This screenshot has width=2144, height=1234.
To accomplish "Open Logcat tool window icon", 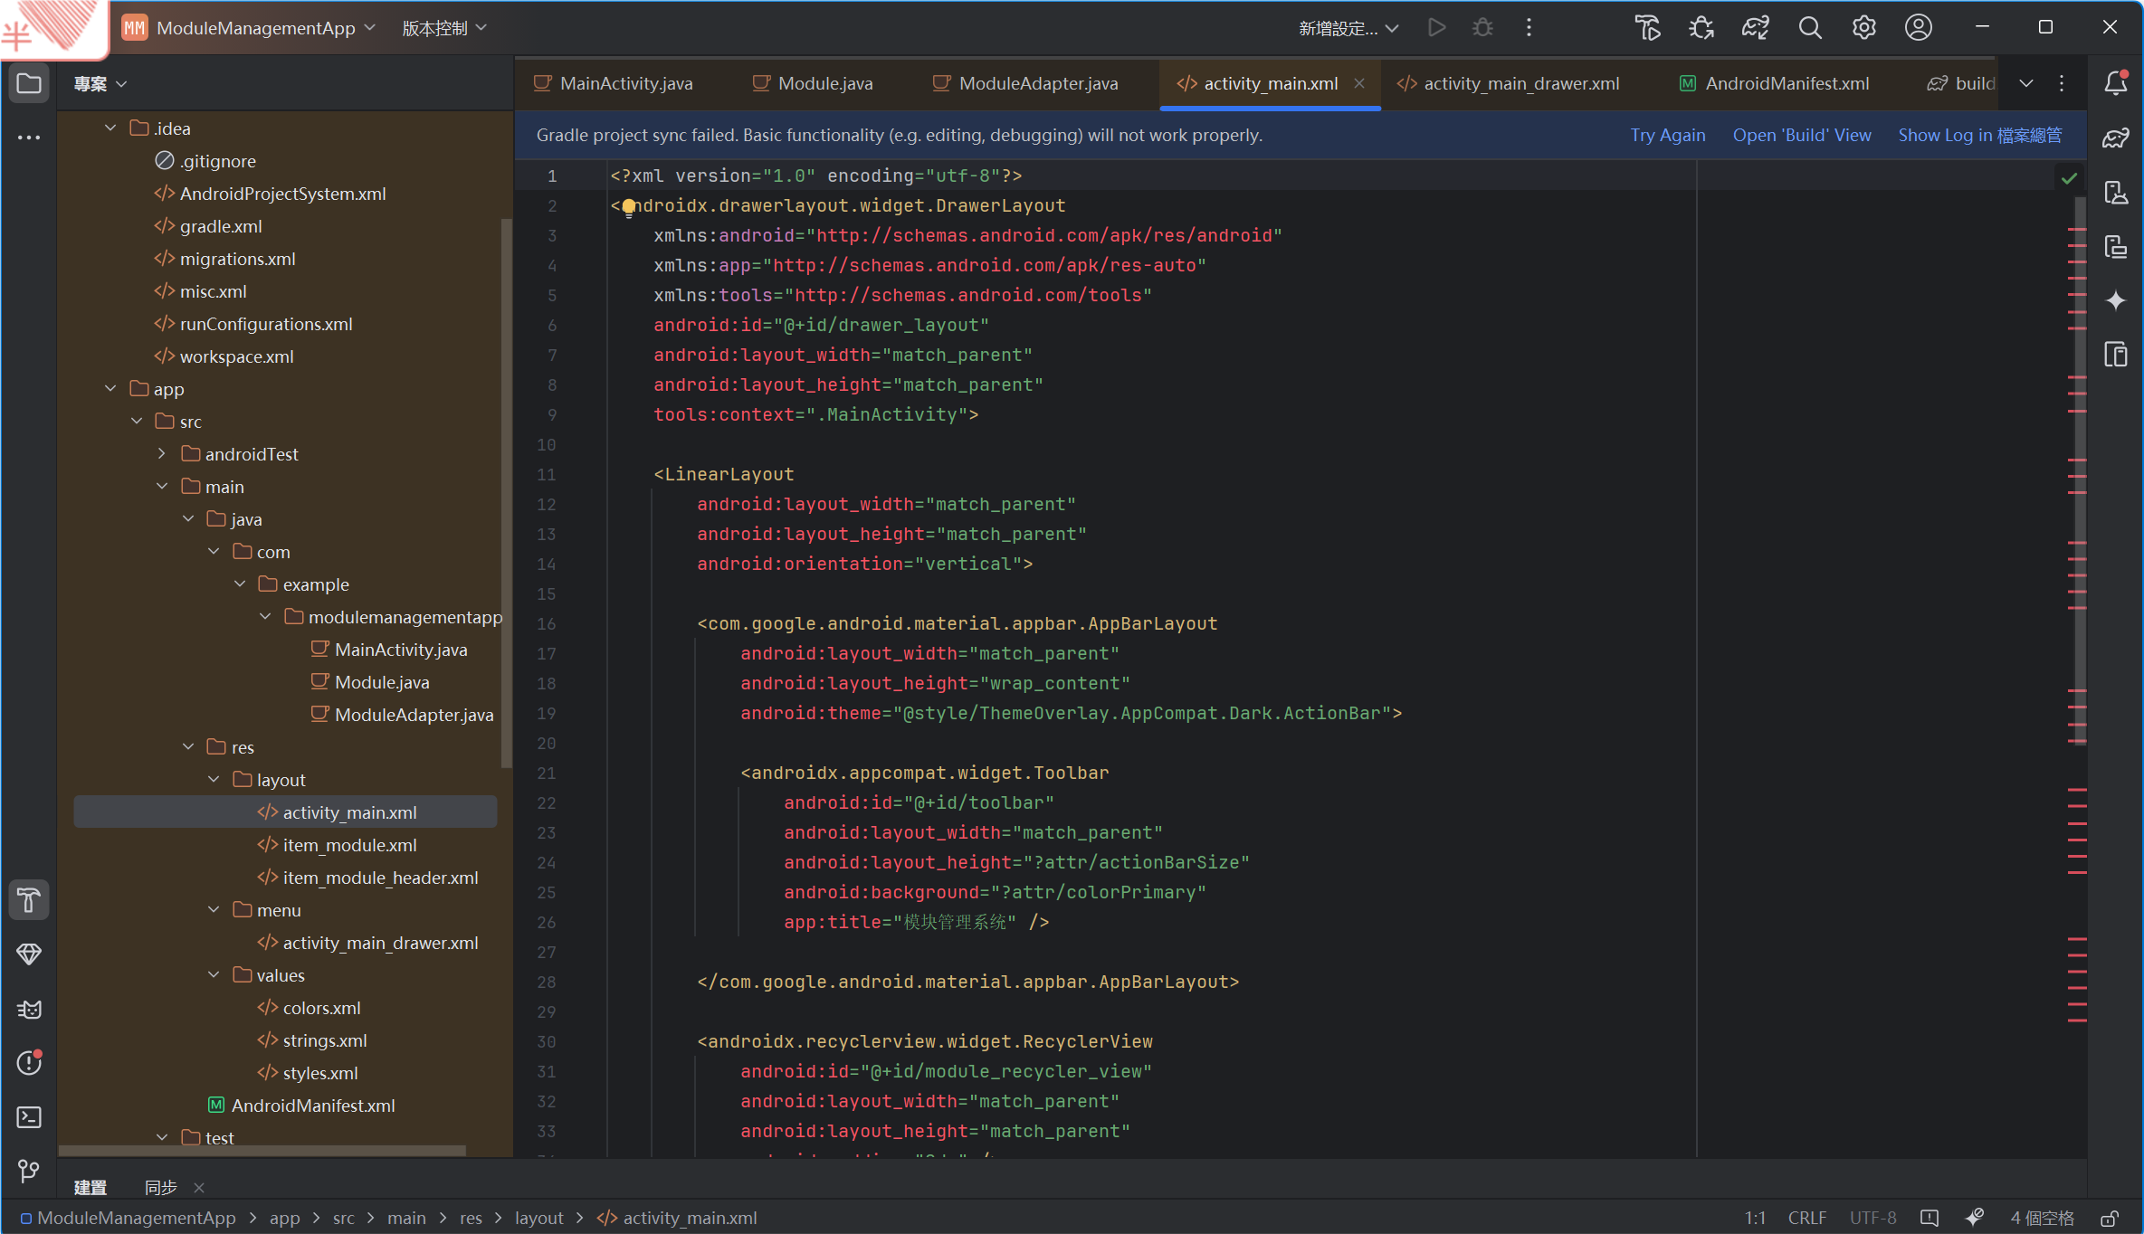I will [x=29, y=1009].
